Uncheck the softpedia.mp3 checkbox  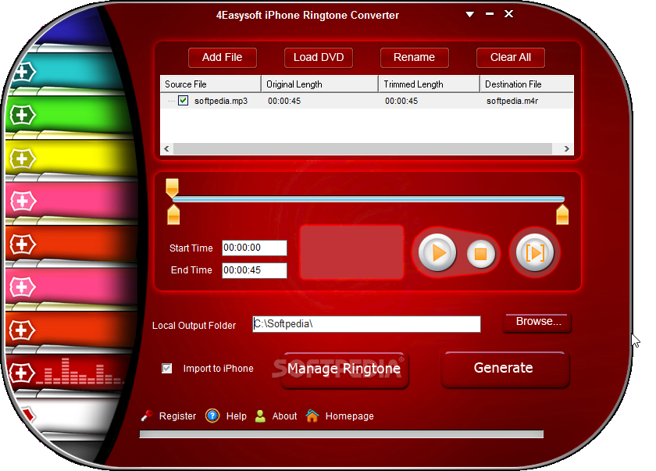[x=183, y=101]
